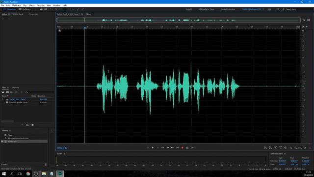Select the Paintbrush Selection tool

coord(78,9)
